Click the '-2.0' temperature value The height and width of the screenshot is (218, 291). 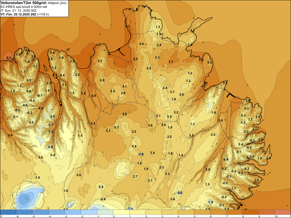pos(52,116)
